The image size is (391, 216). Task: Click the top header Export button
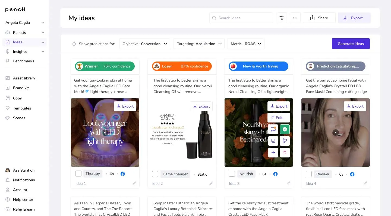click(354, 18)
